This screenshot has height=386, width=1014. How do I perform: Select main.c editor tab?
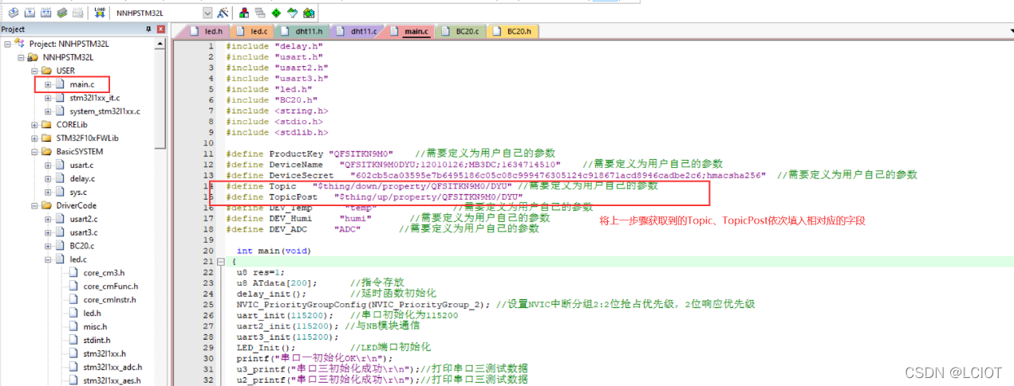(x=409, y=31)
